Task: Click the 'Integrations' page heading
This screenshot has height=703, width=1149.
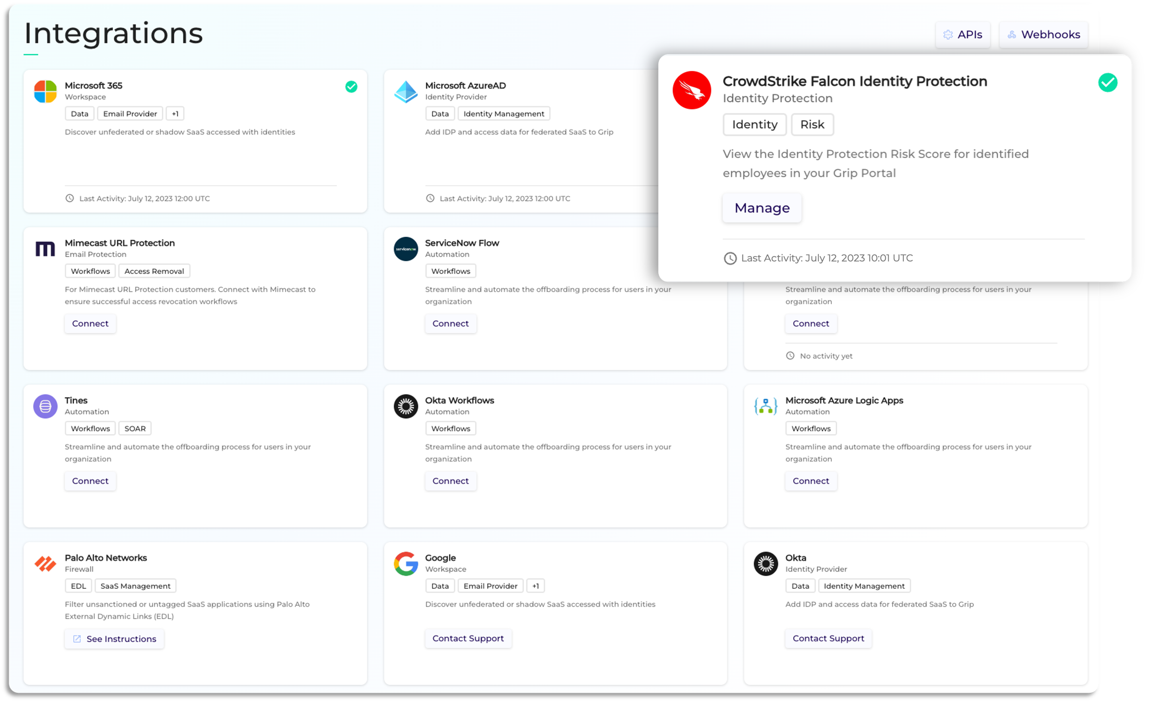Action: [x=114, y=34]
